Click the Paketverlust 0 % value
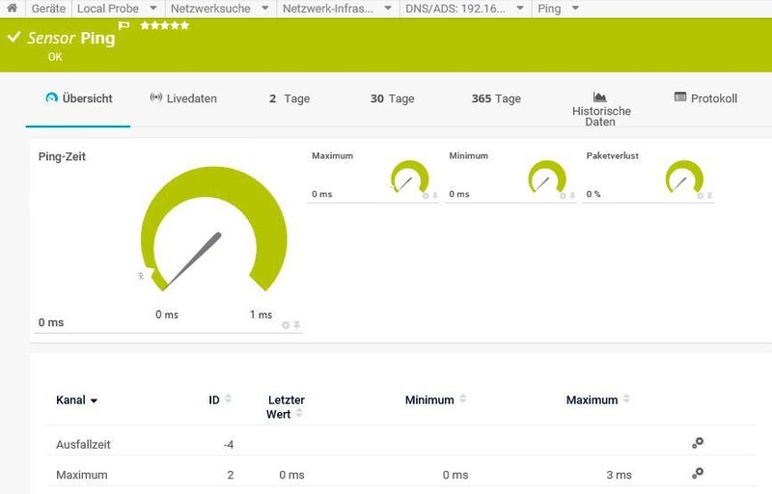 [593, 194]
